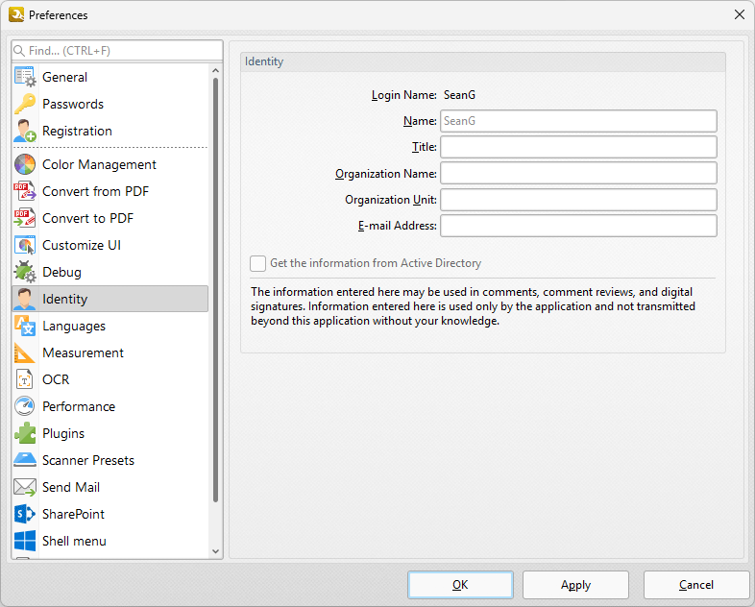Image resolution: width=755 pixels, height=607 pixels.
Task: Click the Performance gauge icon
Action: [25, 407]
